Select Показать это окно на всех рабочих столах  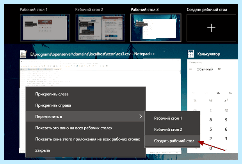pyautogui.click(x=85, y=128)
